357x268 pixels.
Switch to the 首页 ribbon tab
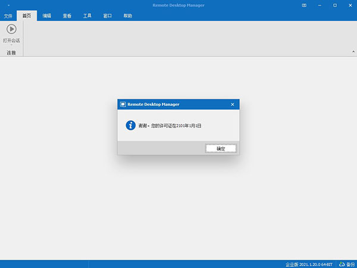[x=27, y=15]
